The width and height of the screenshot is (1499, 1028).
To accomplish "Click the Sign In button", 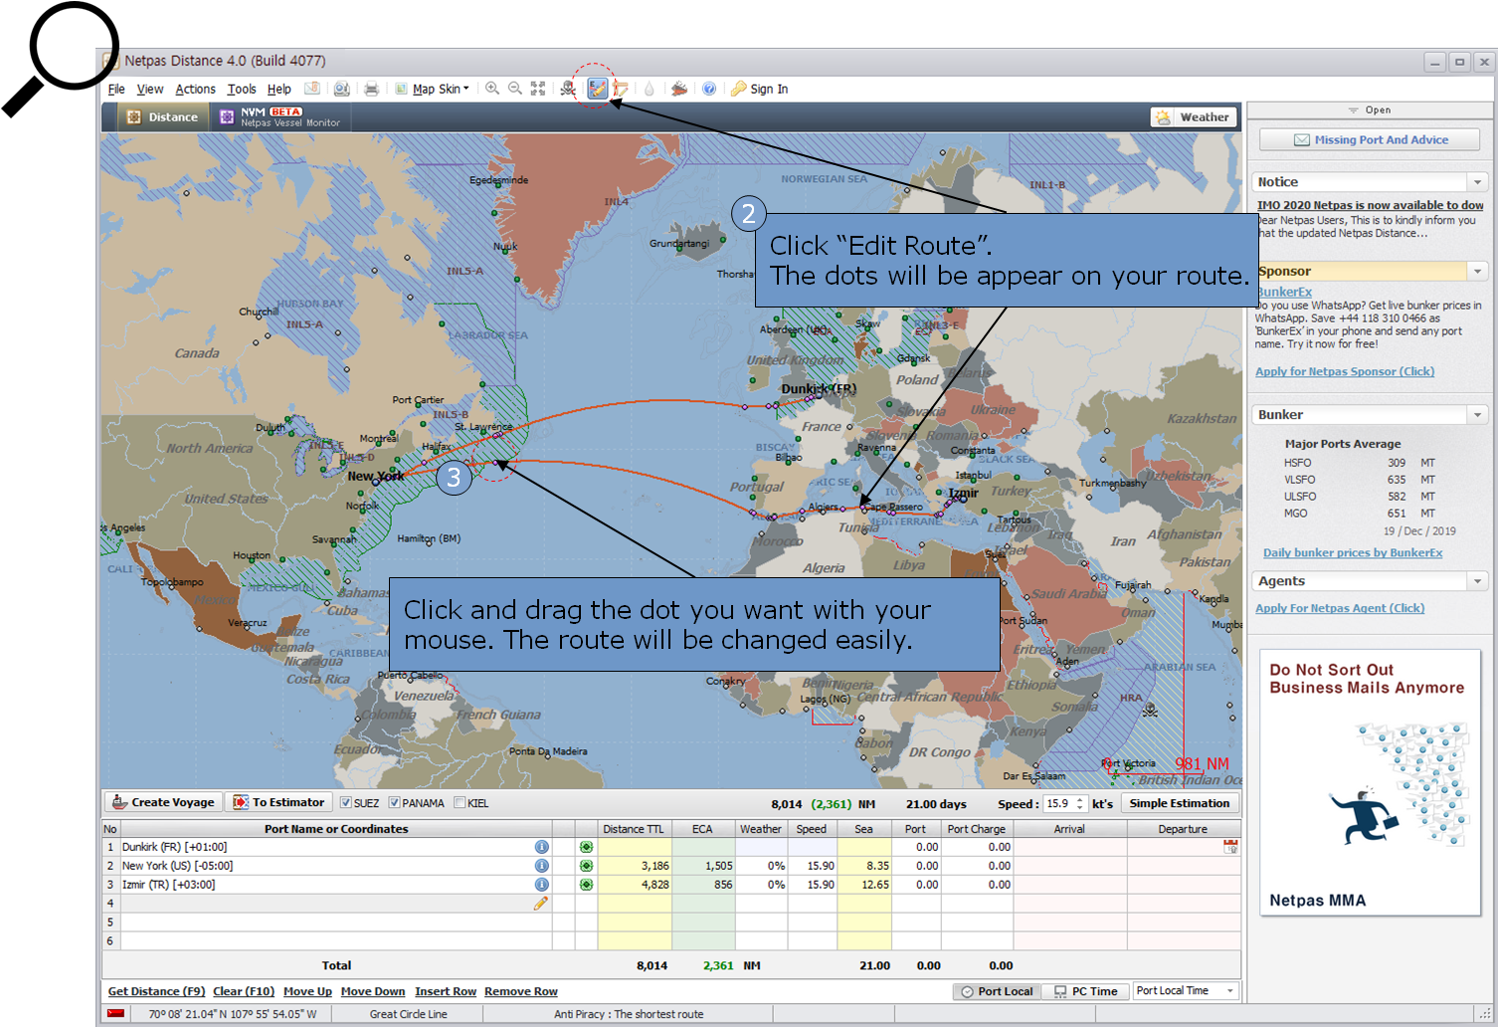I will 760,89.
